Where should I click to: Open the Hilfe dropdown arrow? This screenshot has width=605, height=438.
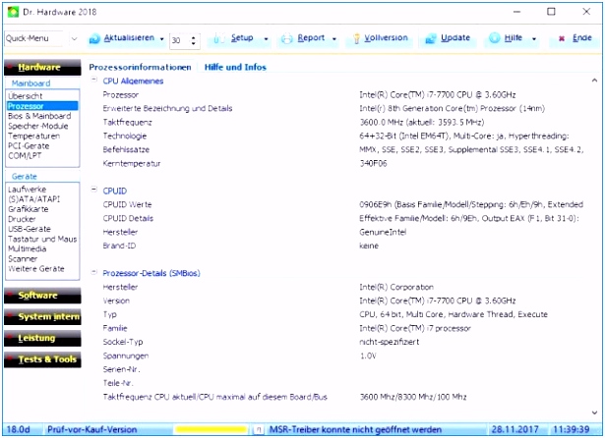coord(534,39)
